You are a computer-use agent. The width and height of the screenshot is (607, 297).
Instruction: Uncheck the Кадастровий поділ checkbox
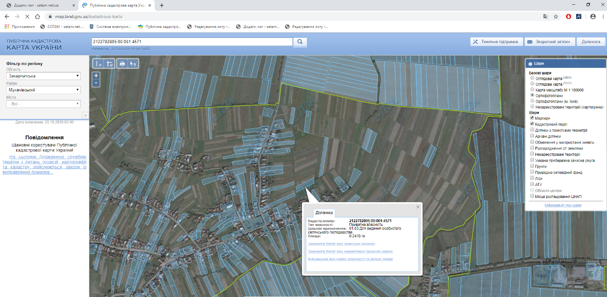pos(533,124)
